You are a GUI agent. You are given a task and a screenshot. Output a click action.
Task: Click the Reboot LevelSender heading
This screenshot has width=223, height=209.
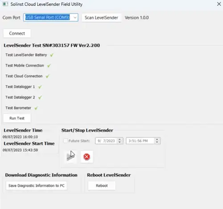(x=109, y=175)
